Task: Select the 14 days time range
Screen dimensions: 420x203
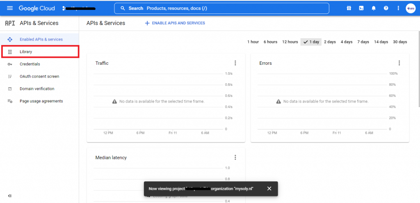Action: click(x=381, y=42)
